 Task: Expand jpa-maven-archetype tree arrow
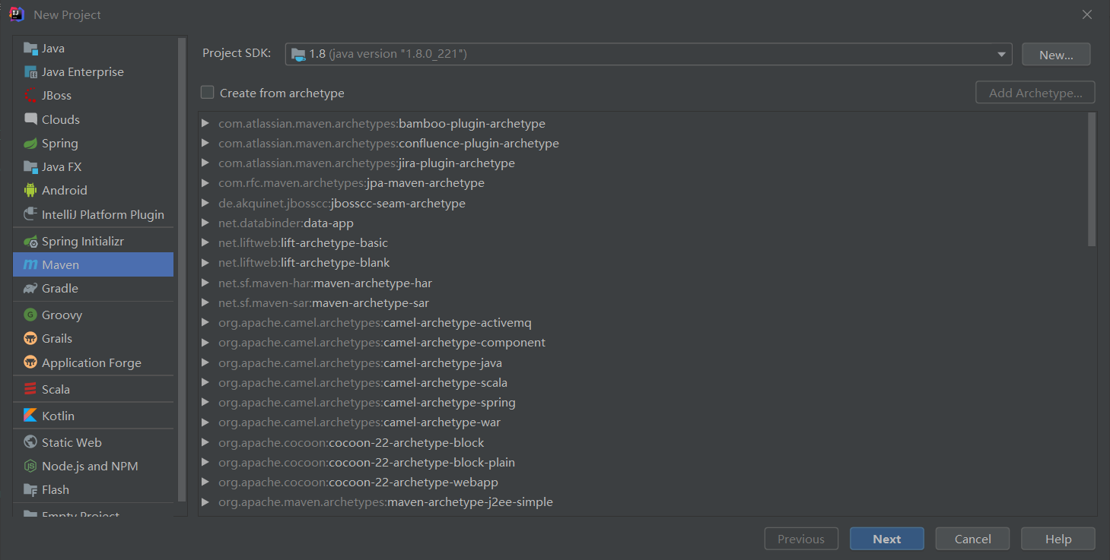click(205, 183)
